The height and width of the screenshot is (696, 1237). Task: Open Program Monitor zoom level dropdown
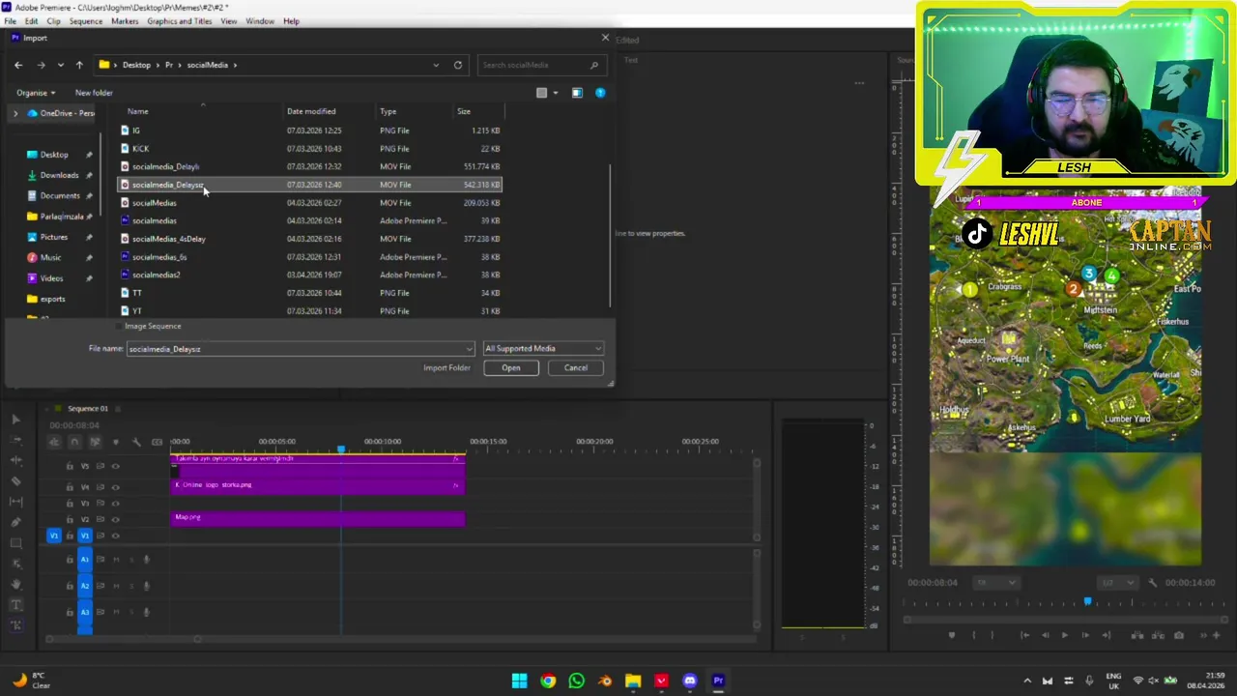(x=996, y=582)
